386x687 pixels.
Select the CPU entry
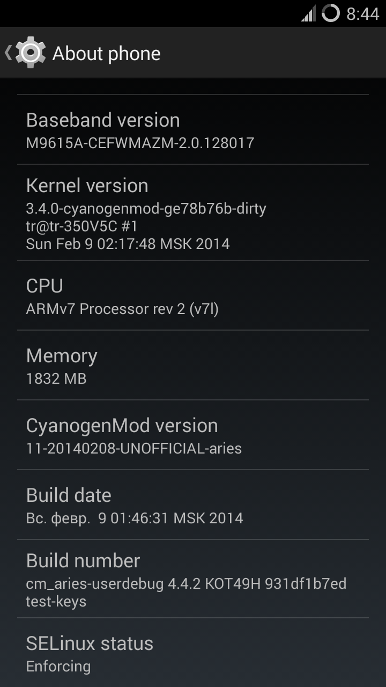click(193, 296)
